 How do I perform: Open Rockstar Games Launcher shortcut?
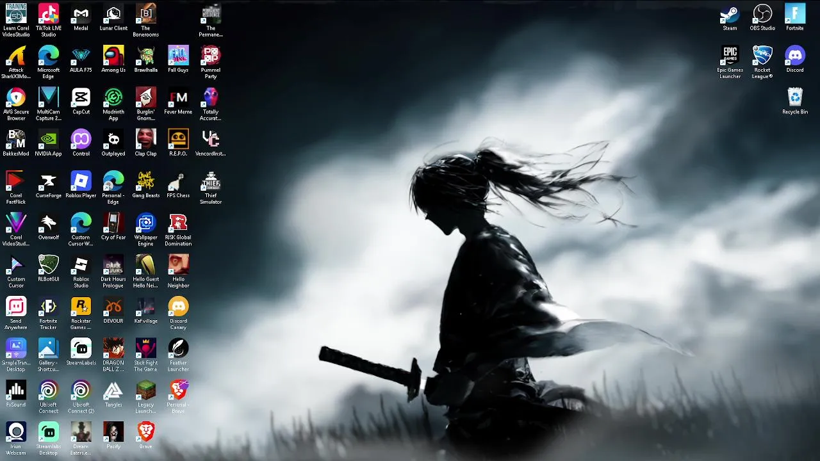click(81, 313)
